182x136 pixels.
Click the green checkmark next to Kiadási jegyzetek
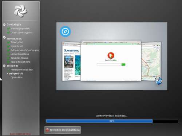coord(8,29)
